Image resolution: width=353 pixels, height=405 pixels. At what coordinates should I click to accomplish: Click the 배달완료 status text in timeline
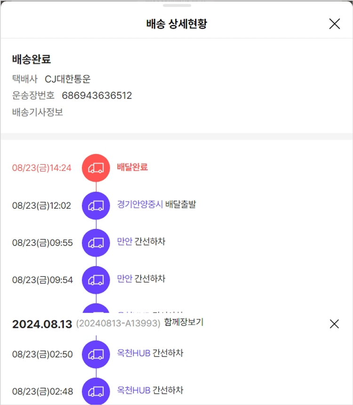(x=132, y=167)
